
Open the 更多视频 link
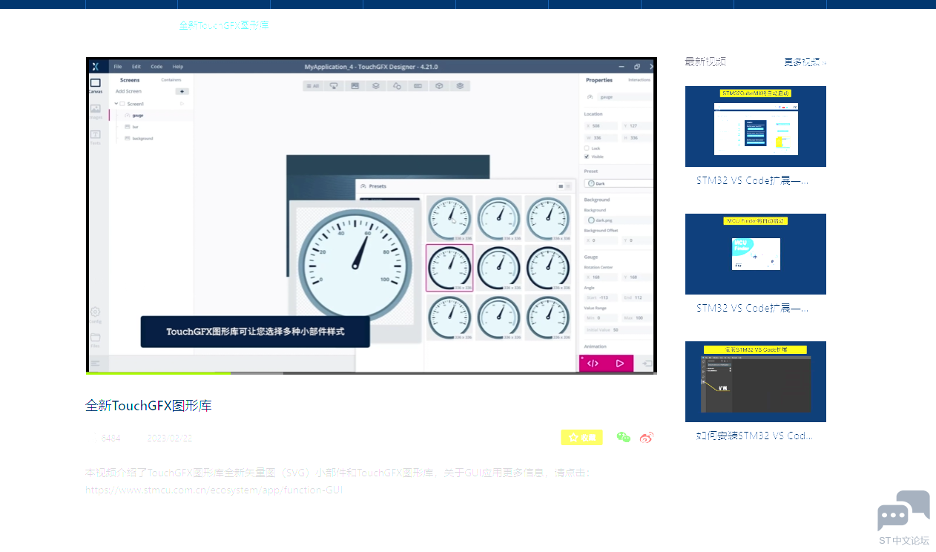[x=805, y=62]
